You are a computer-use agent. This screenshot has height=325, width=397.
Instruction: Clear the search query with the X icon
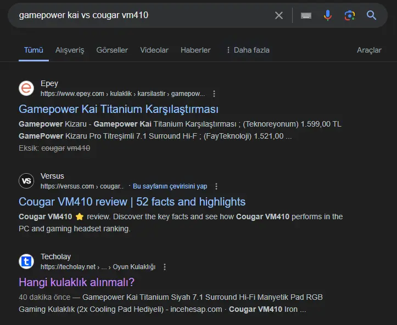(279, 15)
